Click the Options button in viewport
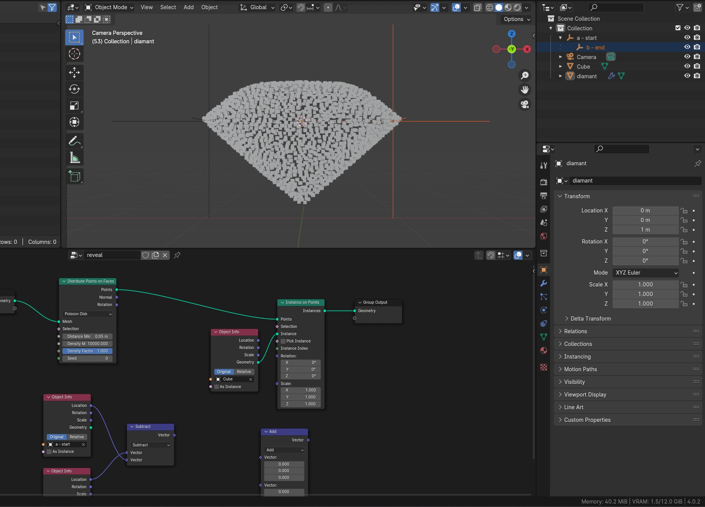 click(516, 19)
